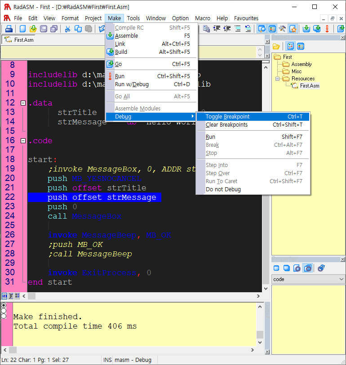This screenshot has height=365, width=346.
Task: Toggle the file list view button in Project panel
Action: 301,46
